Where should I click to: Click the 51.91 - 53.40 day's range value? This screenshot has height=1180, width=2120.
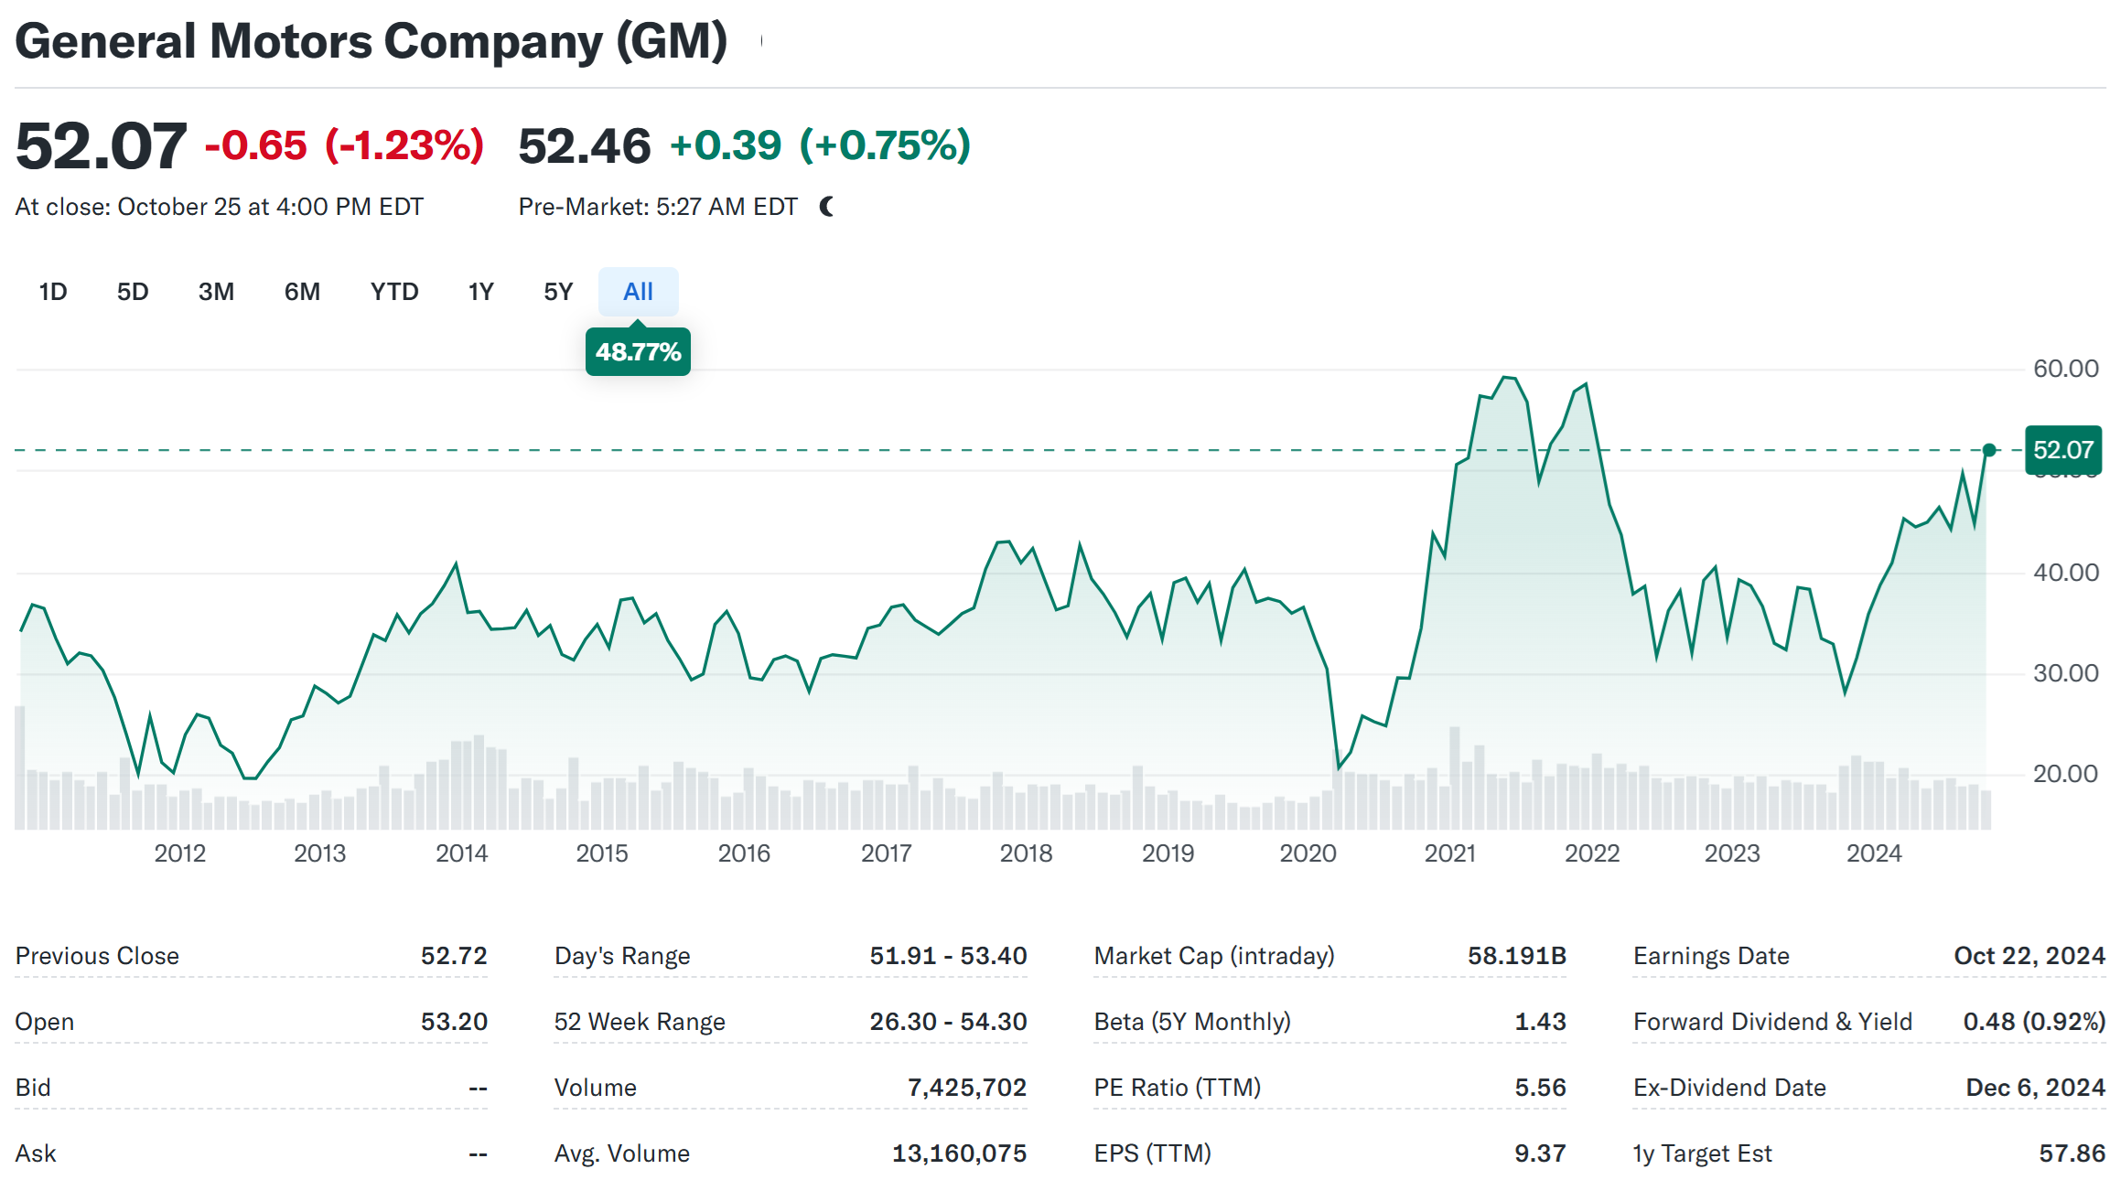(948, 956)
